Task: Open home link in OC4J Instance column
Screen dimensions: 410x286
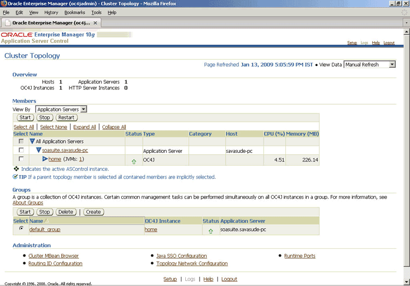Action: click(x=151, y=229)
